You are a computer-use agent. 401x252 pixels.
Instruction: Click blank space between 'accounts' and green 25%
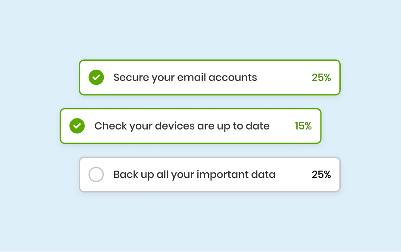(284, 78)
